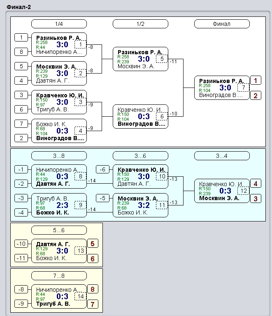Click place 6 box next to Божко
The width and height of the screenshot is (272, 316).
pos(93,259)
